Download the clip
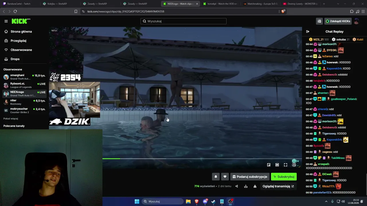The image size is (367, 206). [246, 186]
